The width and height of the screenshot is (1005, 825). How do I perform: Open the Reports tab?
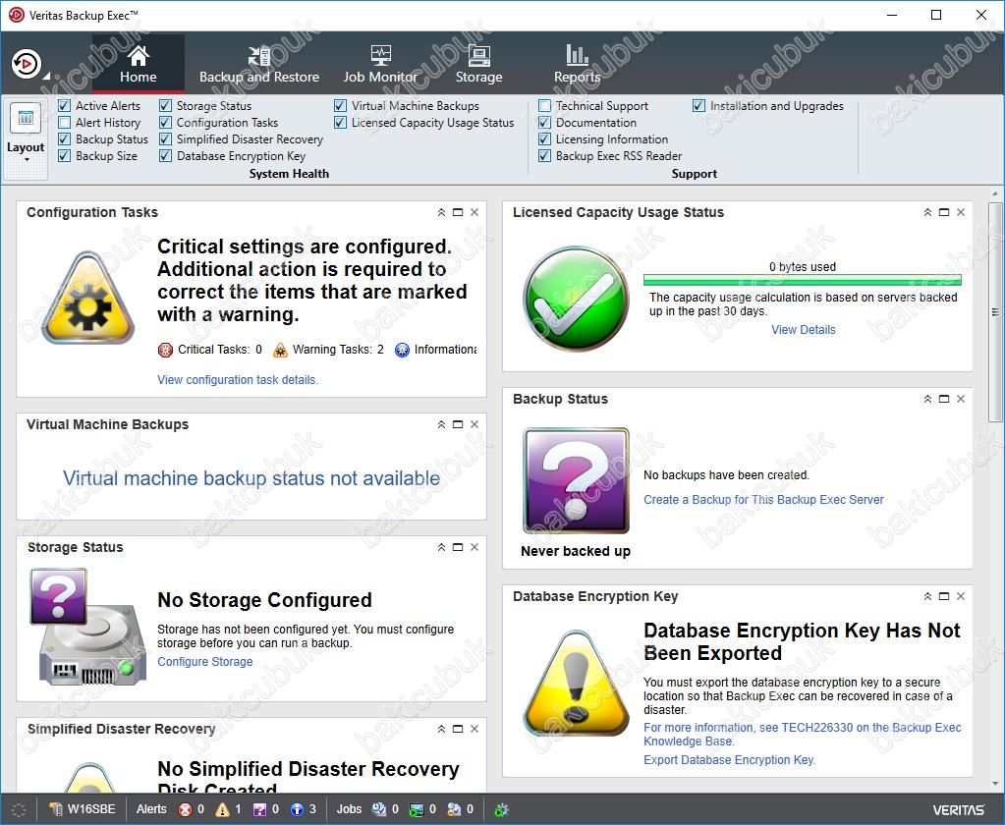577,65
